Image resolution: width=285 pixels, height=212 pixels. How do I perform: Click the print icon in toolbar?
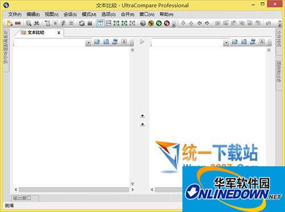click(x=36, y=23)
